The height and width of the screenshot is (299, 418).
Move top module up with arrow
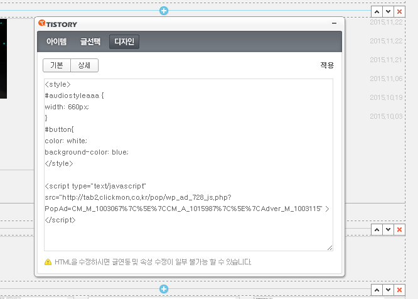pos(377,12)
